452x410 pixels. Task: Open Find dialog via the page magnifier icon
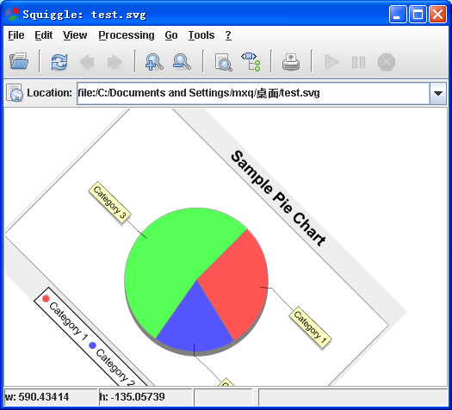tap(223, 62)
